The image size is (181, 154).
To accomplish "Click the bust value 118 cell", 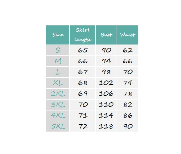I will pyautogui.click(x=106, y=126).
